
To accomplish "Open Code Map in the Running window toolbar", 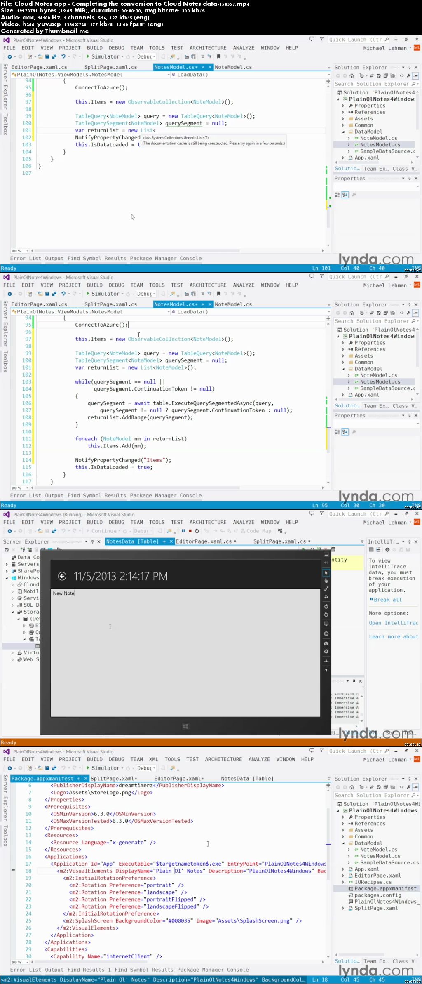I will tap(256, 531).
